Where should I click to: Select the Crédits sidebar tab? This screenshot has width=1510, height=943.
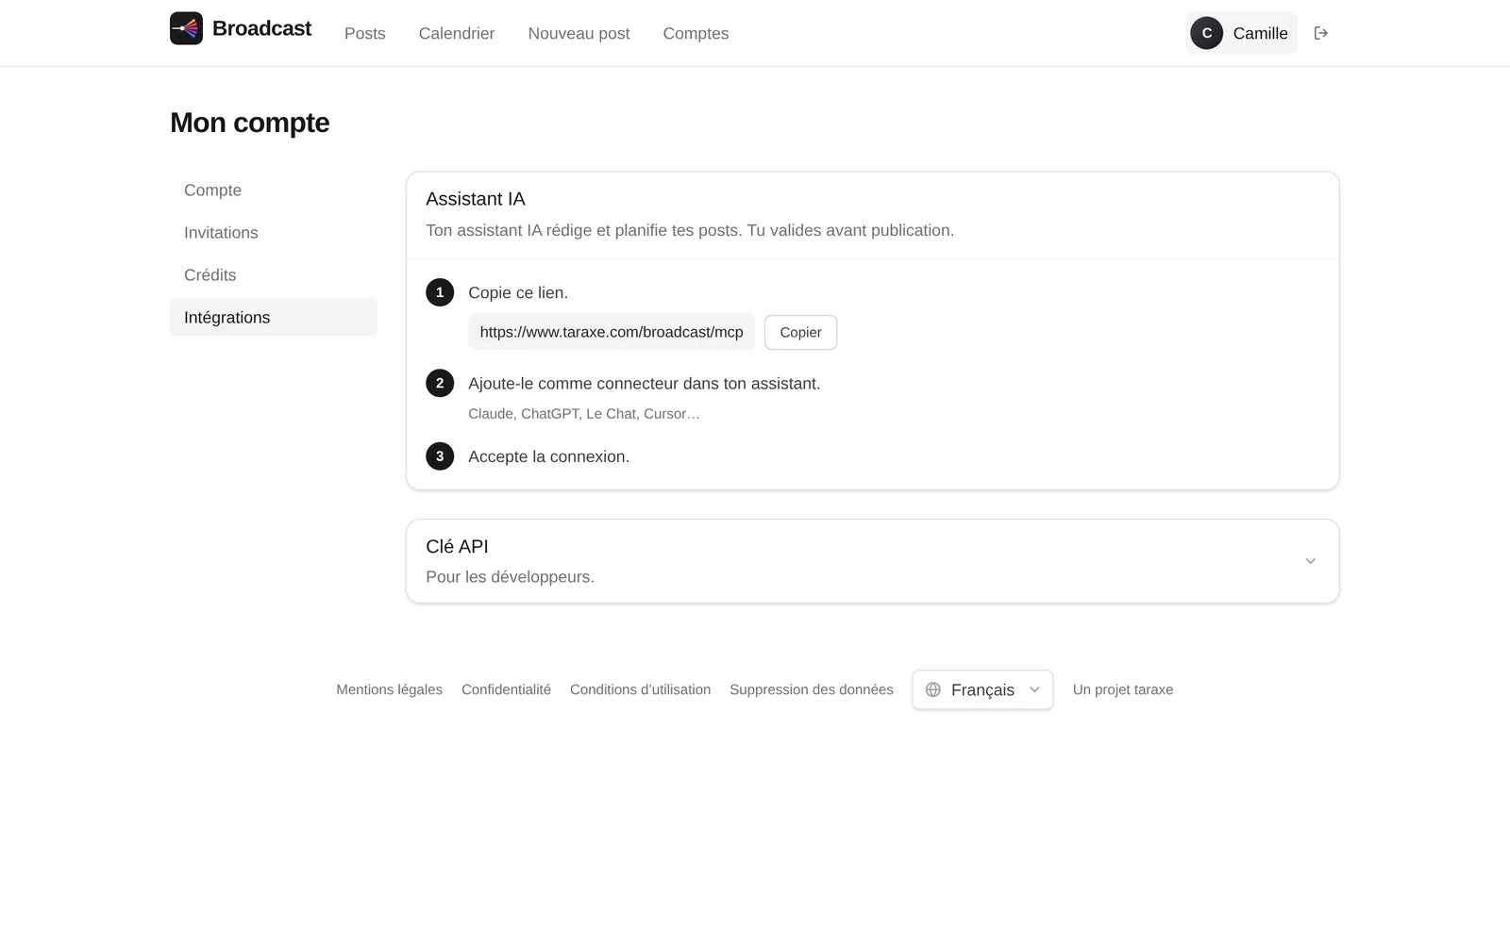(274, 274)
